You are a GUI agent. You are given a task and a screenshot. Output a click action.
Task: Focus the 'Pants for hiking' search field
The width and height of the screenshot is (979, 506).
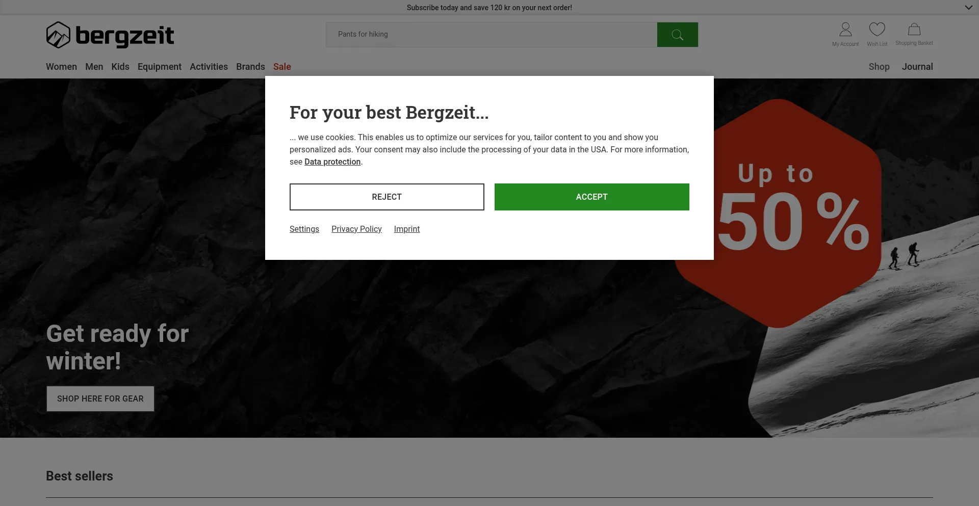492,35
